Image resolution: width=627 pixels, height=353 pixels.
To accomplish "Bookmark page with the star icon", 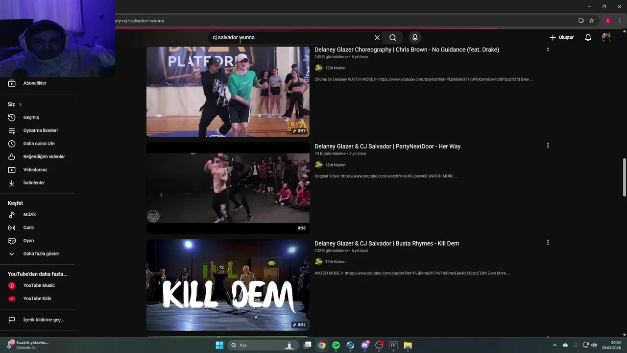I will click(592, 21).
